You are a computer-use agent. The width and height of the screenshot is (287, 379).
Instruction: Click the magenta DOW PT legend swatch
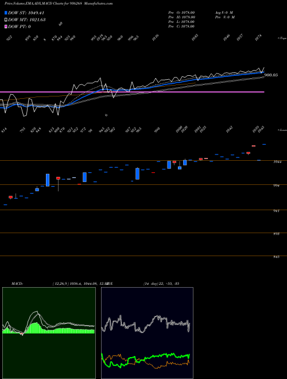[6, 26]
